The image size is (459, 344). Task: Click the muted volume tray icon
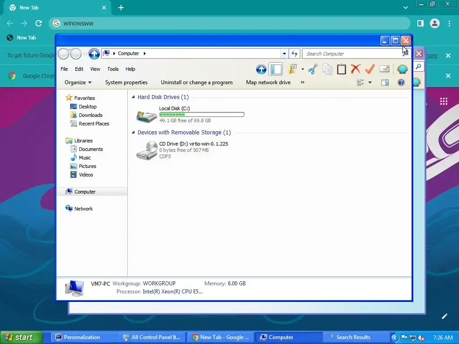[x=421, y=338]
